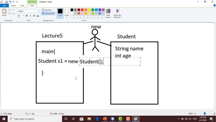Select the Text ribbon tab

pos(32,5)
